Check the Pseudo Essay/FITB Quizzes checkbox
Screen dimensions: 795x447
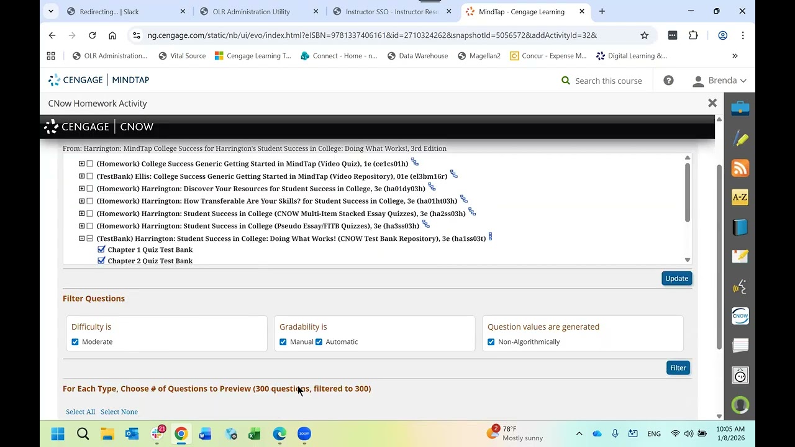point(90,226)
